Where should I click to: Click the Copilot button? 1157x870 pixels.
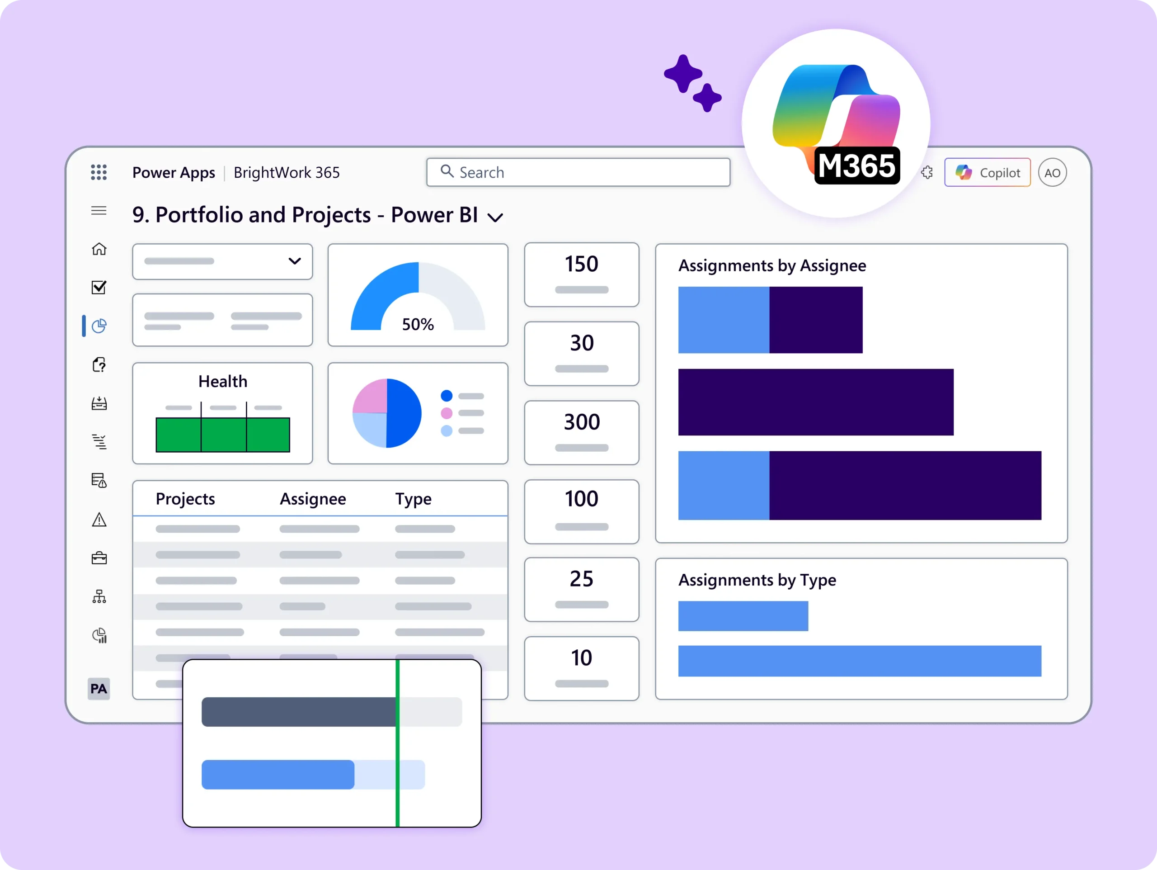pyautogui.click(x=987, y=173)
